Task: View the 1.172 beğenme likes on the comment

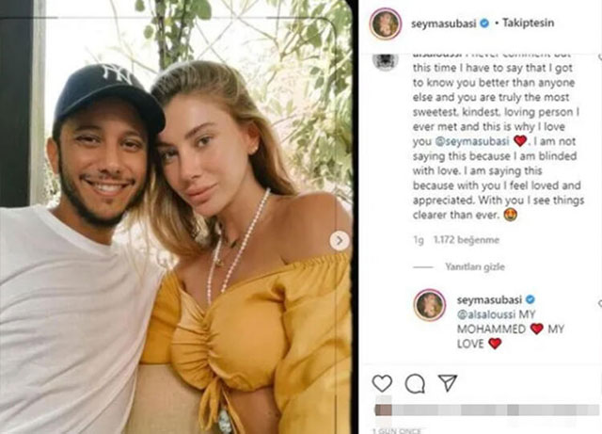Action: (467, 240)
